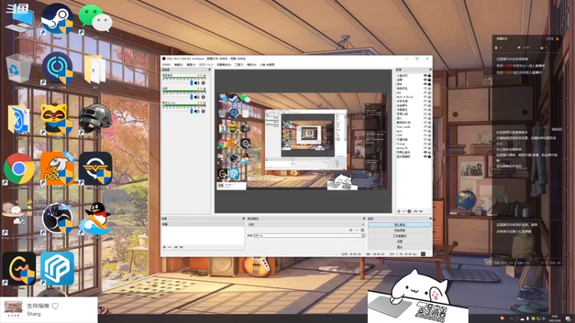Hide the first source in the list
Image resolution: width=575 pixels, height=323 pixels.
pos(425,75)
